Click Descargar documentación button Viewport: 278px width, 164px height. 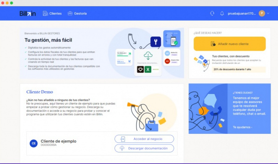[x=144, y=148]
